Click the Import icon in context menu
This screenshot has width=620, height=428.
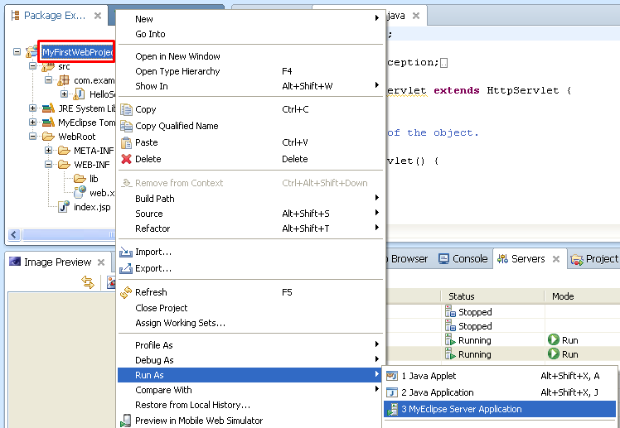pyautogui.click(x=126, y=252)
